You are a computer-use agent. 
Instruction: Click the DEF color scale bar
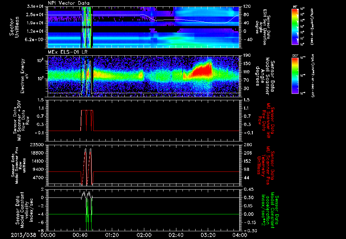pos(295,76)
